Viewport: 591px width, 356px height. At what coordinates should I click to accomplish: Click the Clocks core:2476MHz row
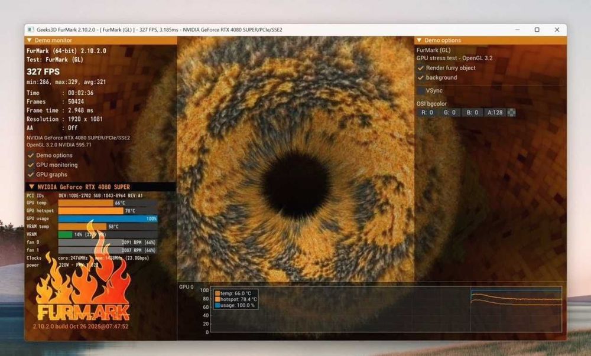tap(88, 258)
